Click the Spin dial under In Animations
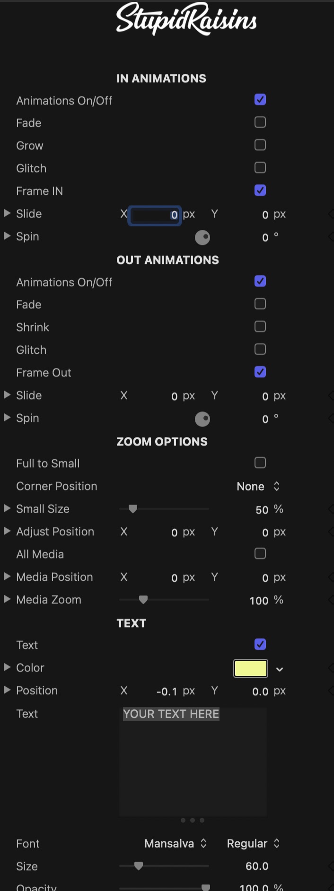This screenshot has width=334, height=891. (202, 237)
